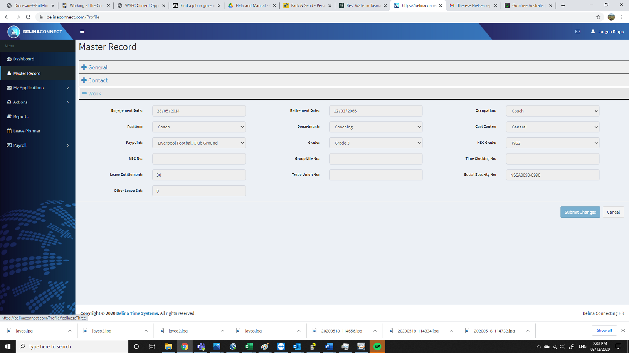
Task: Switch to Gumtree Australia tab
Action: click(x=528, y=5)
